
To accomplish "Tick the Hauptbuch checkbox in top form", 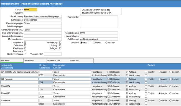I will click(25, 43).
